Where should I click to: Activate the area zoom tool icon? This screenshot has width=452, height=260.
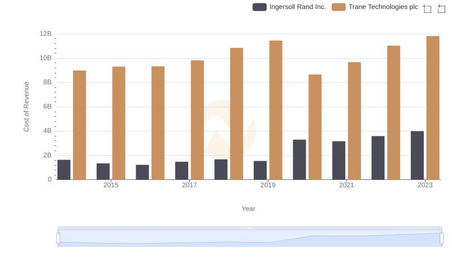(x=427, y=8)
